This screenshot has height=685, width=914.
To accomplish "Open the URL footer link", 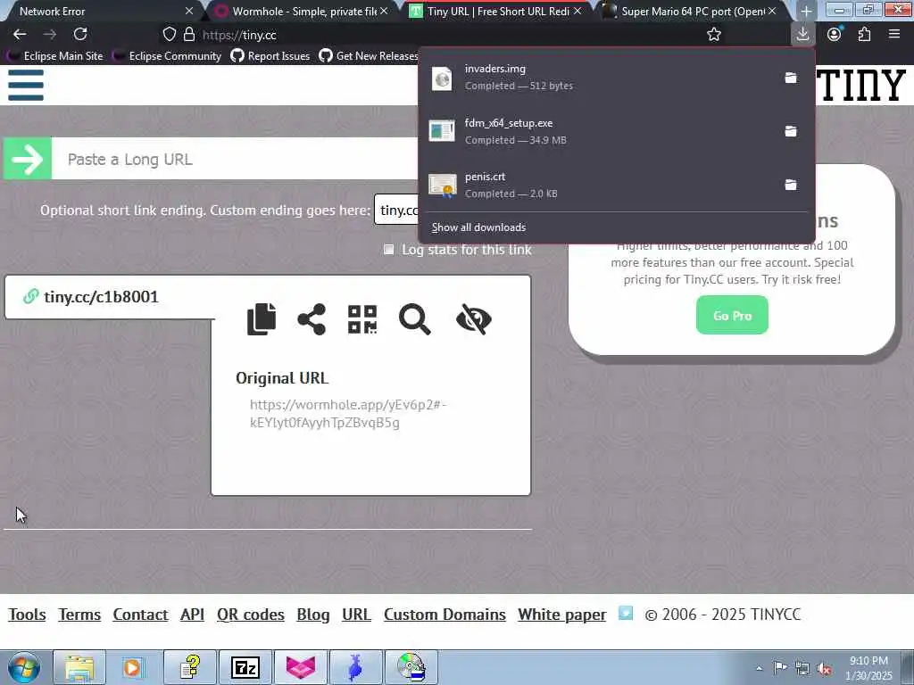I will click(x=356, y=615).
